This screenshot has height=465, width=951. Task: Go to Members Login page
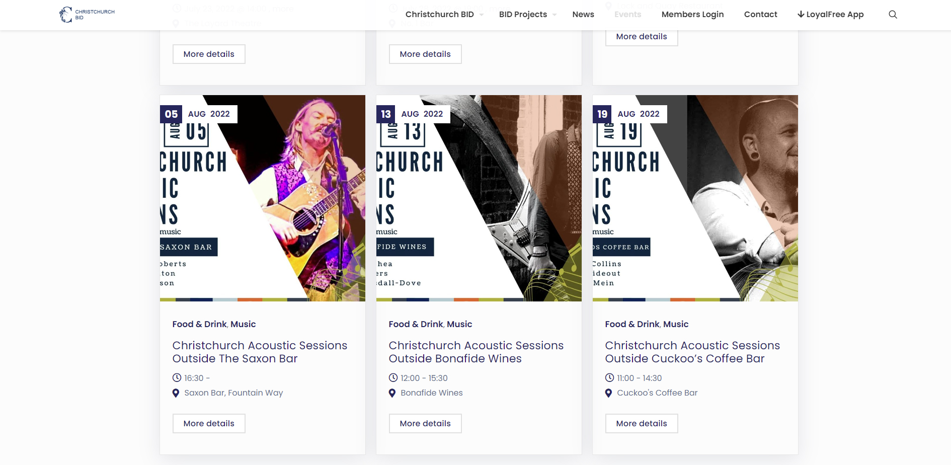tap(692, 15)
